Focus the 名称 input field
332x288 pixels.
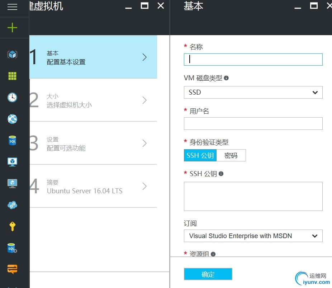(253, 60)
